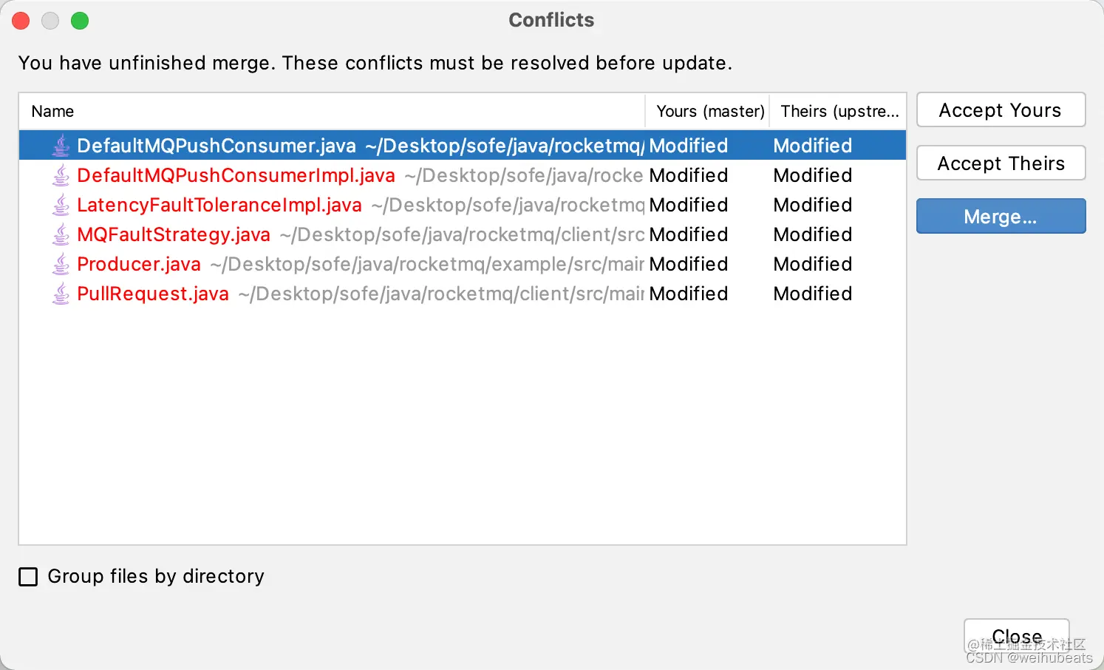Select the DefaultMQPushConsumer.java file name

pos(217,146)
